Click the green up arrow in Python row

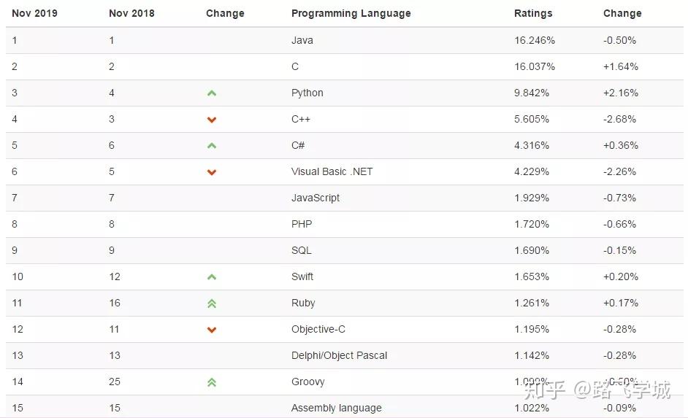pyautogui.click(x=212, y=93)
